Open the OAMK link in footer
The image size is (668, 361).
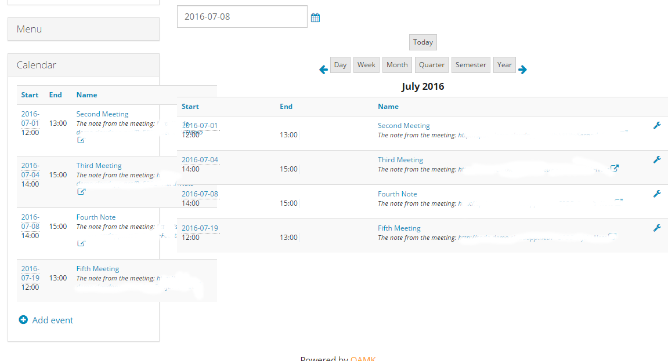tap(363, 359)
